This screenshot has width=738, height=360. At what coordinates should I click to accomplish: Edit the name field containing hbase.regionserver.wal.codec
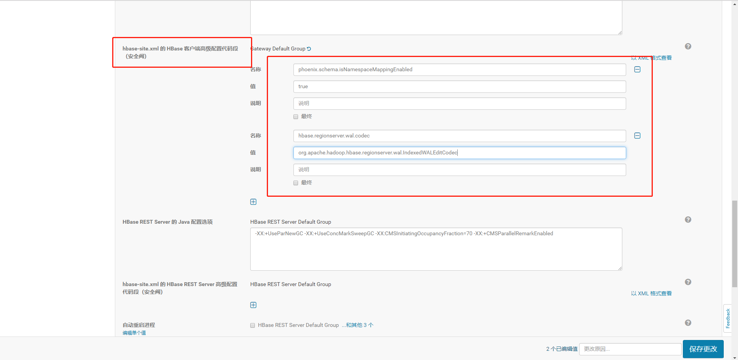[460, 136]
